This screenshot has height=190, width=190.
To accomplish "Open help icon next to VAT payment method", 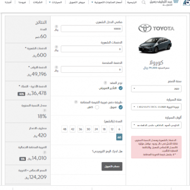I will 76,102.
